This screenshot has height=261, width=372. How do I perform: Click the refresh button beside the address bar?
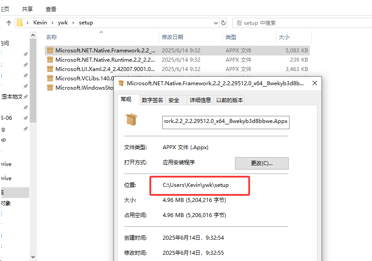[x=223, y=23]
